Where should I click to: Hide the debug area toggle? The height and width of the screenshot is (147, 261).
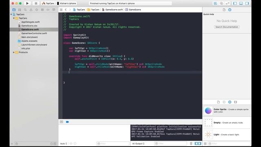pos(62,122)
